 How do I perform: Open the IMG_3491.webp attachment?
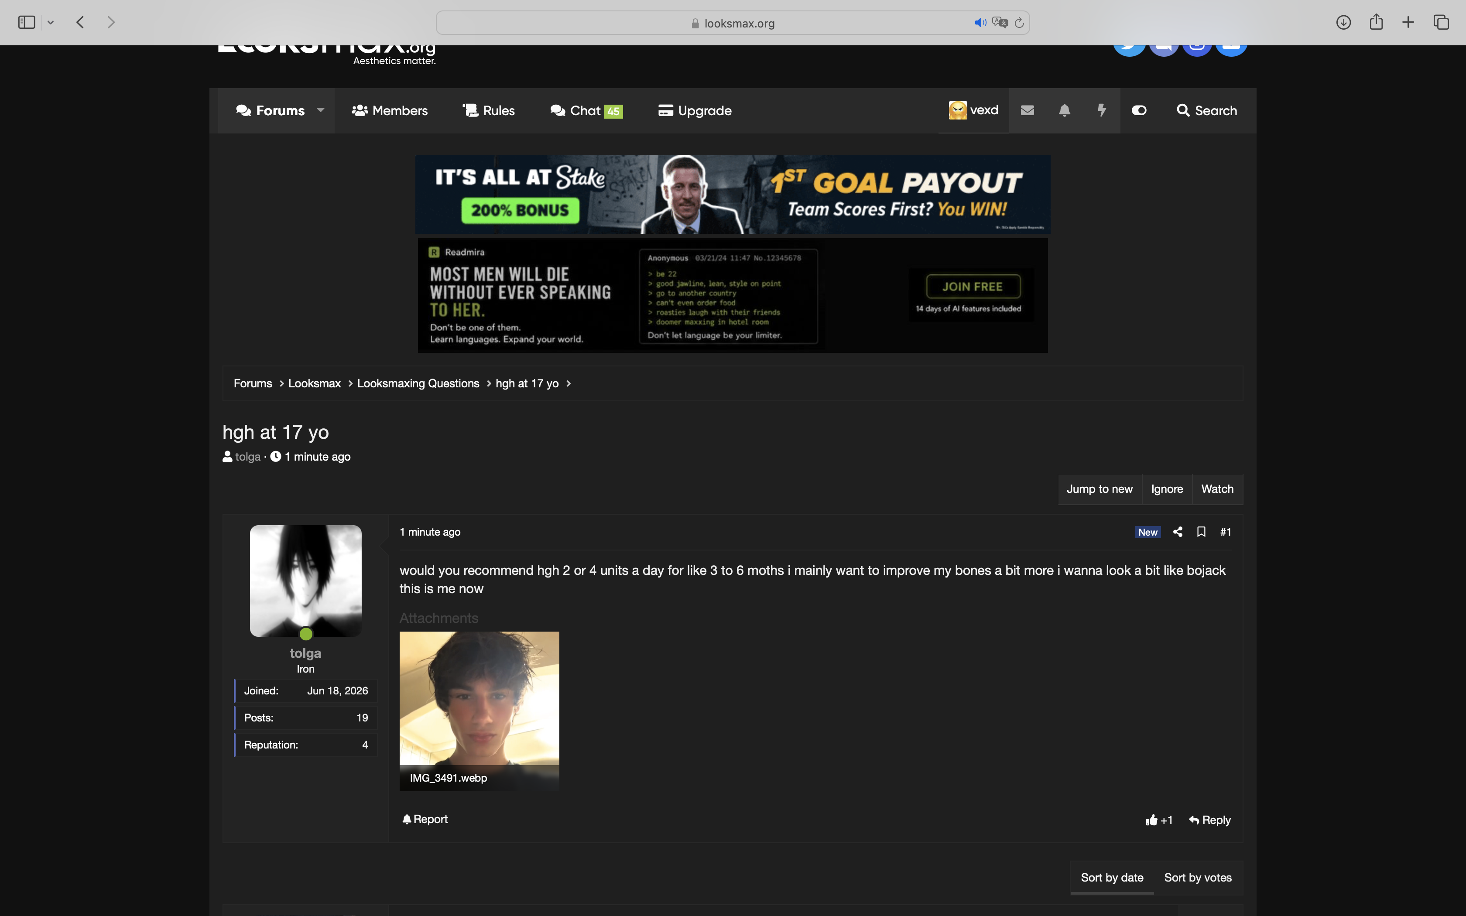tap(479, 711)
